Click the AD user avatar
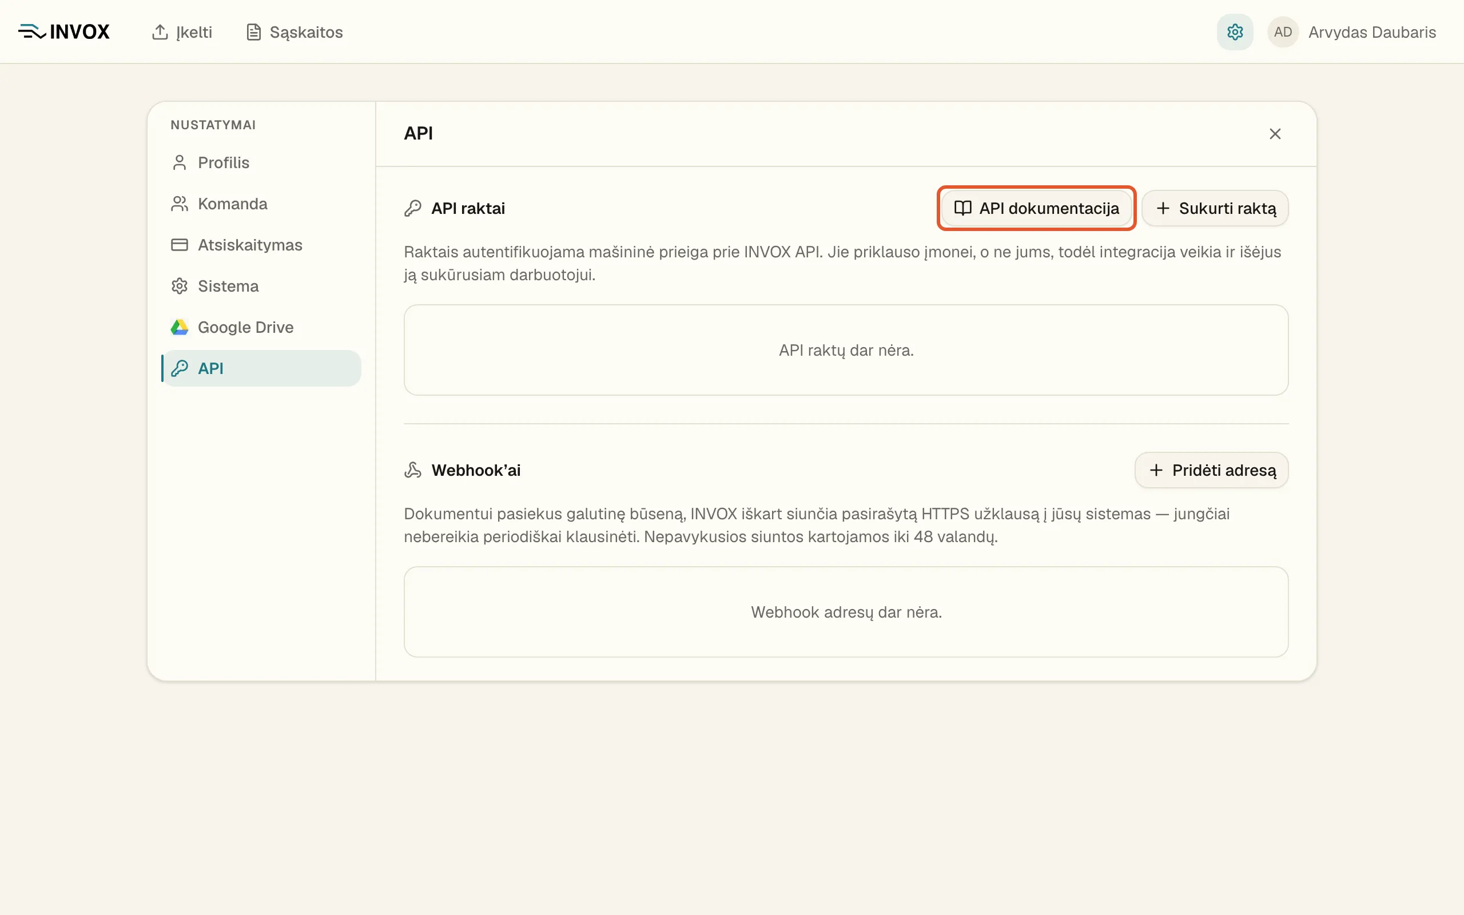 point(1283,32)
